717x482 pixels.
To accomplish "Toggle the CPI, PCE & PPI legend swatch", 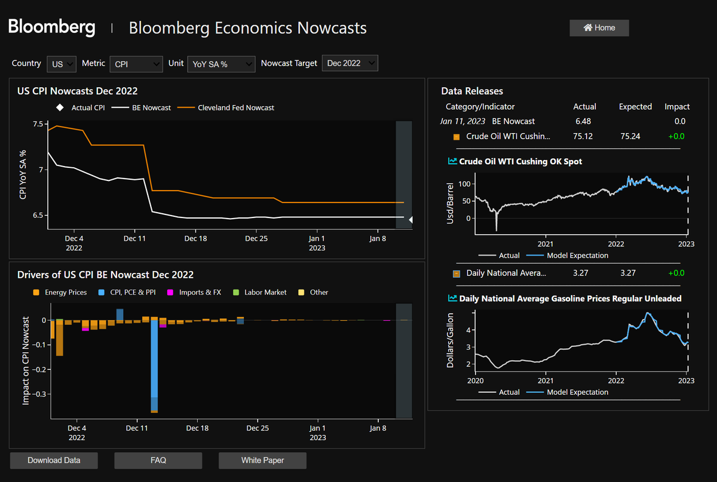I will coord(100,293).
